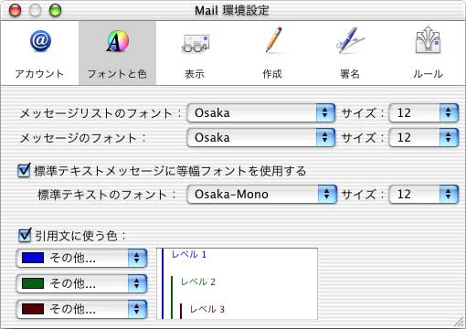The image size is (466, 329).
Task: Open message font Osaka dropdown
Action: [261, 138]
